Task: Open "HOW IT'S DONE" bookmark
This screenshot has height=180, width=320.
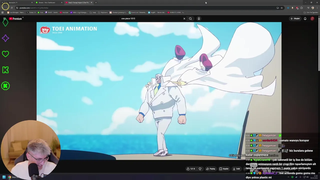Action: (176, 12)
